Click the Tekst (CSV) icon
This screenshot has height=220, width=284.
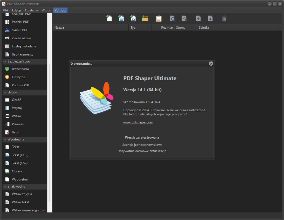click(7, 163)
